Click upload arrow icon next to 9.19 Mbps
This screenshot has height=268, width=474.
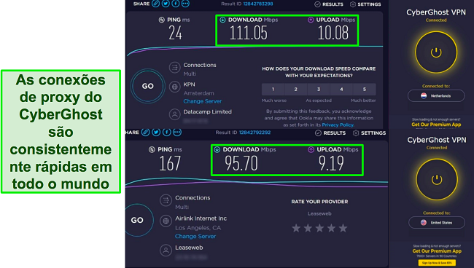tap(311, 149)
